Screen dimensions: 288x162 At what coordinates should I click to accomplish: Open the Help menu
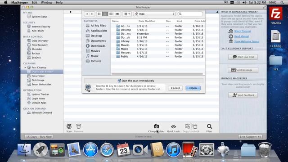point(59,2)
